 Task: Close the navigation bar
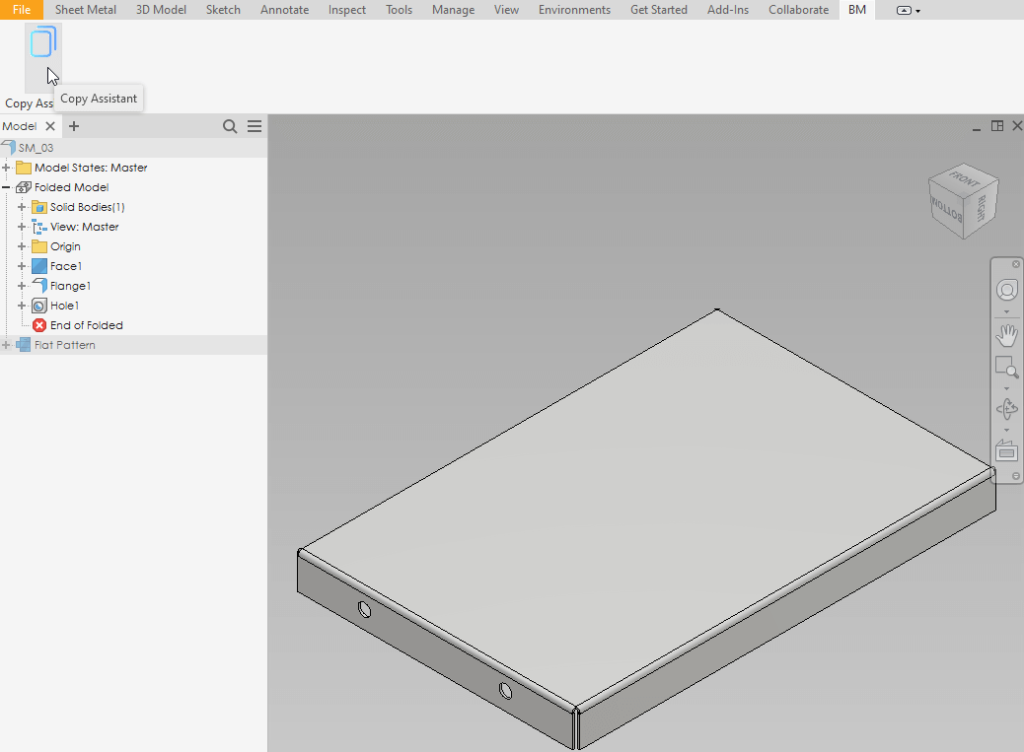[x=1016, y=264]
